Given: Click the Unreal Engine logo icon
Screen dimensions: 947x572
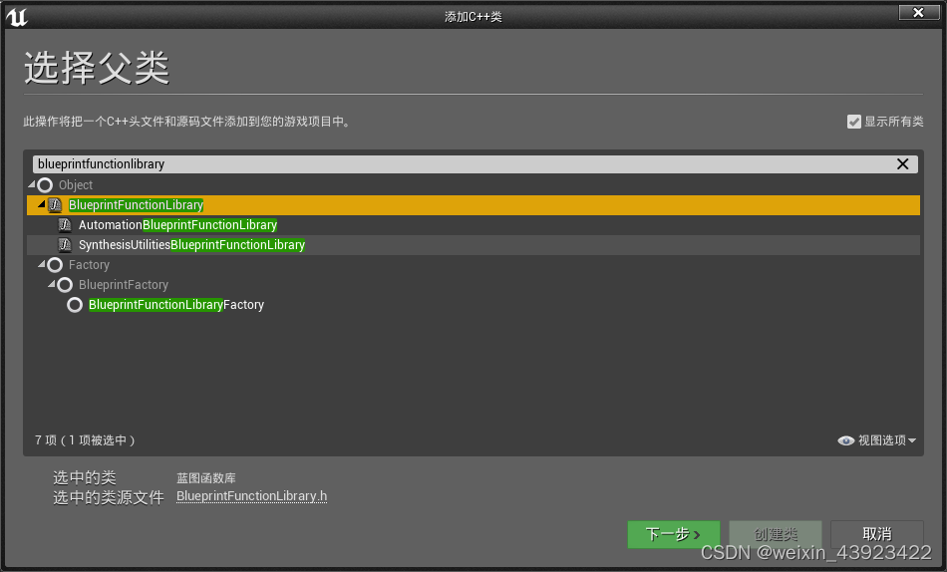Looking at the screenshot, I should pyautogui.click(x=16, y=16).
